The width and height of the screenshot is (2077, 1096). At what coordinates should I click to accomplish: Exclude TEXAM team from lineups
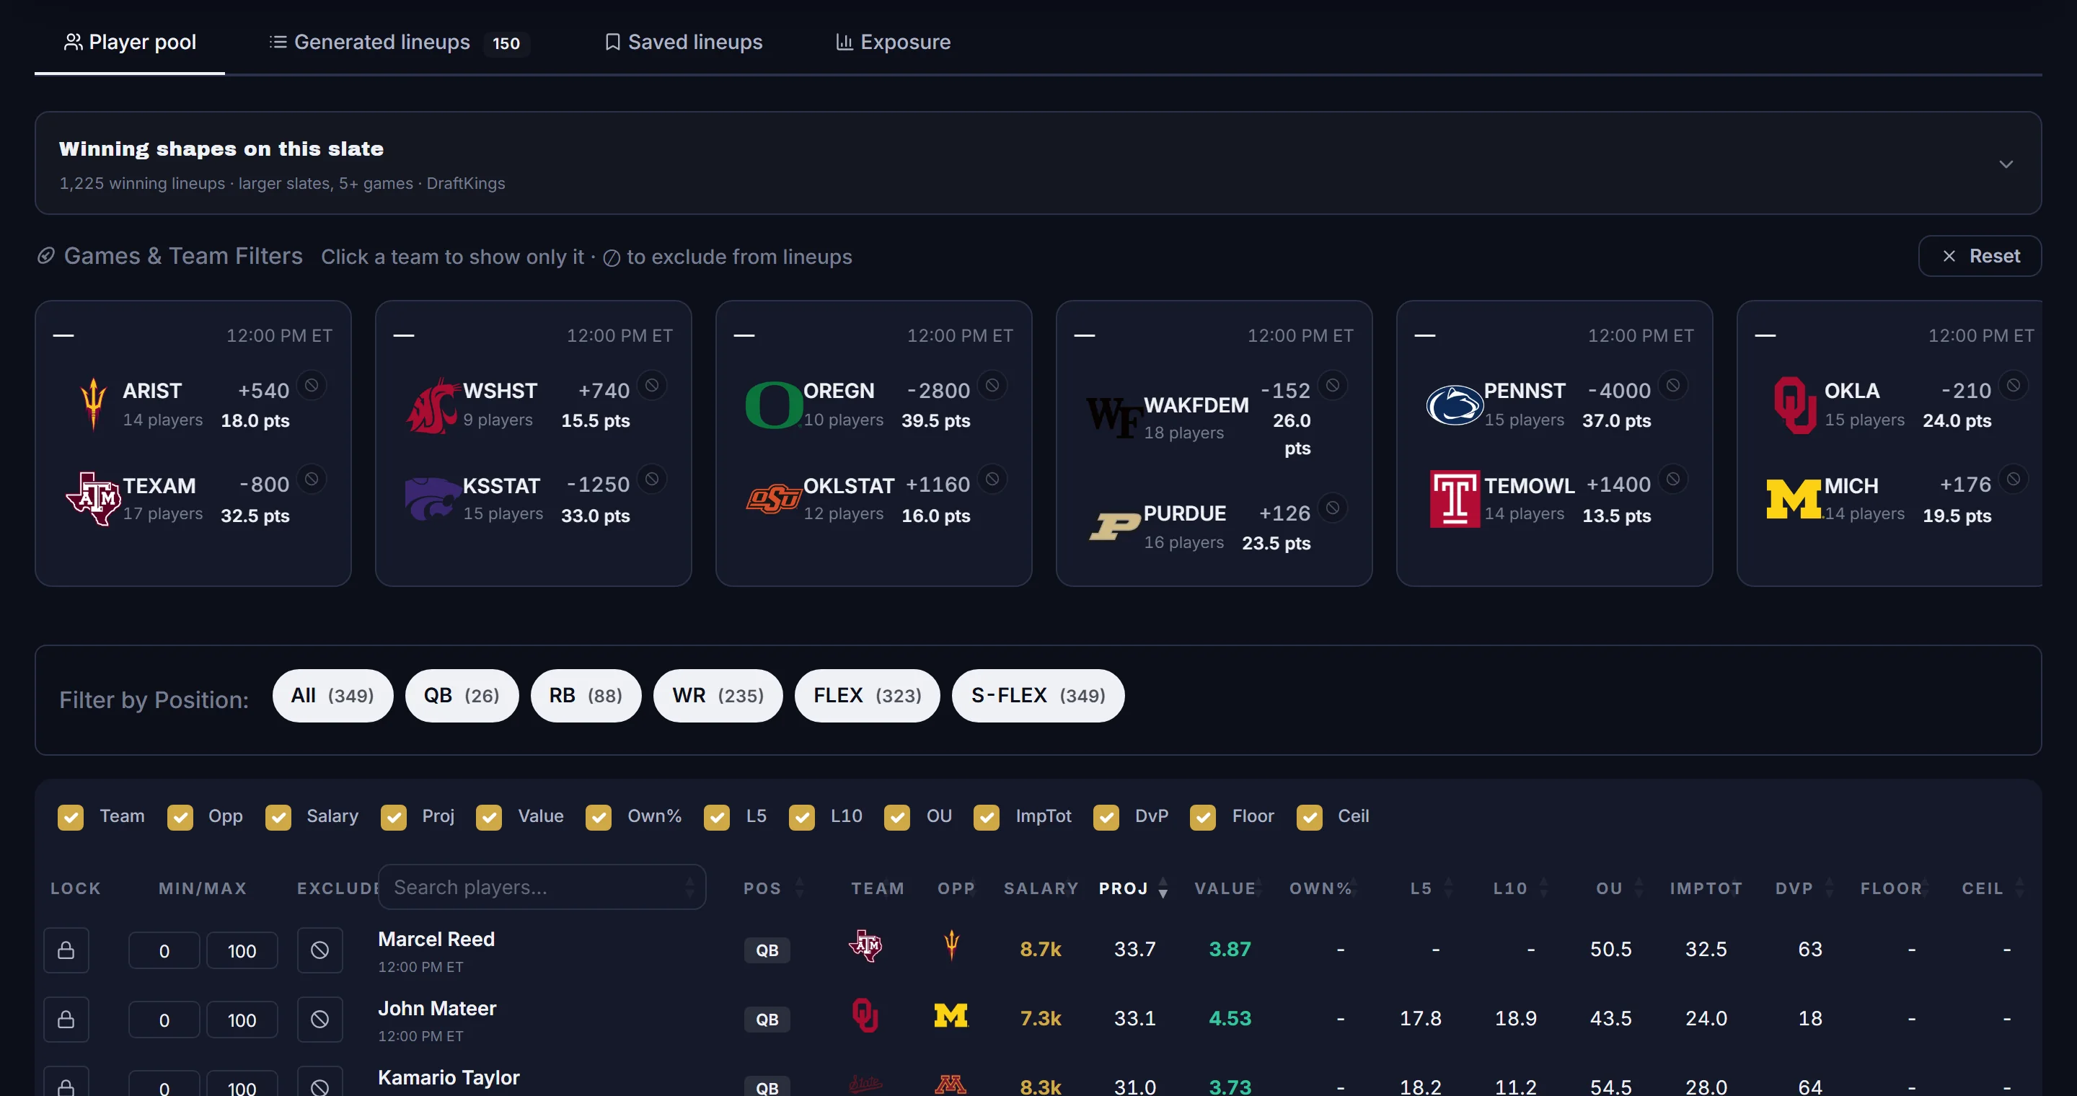[312, 479]
